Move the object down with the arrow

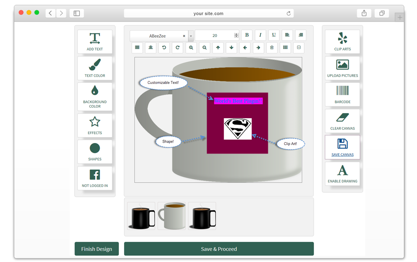231,47
